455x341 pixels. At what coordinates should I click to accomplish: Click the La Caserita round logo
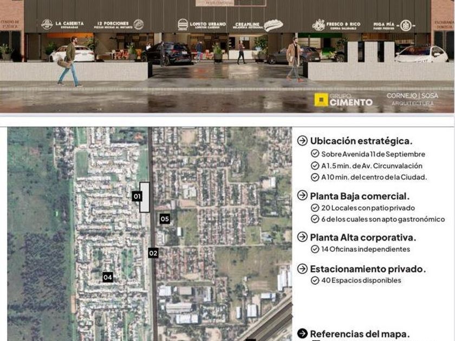click(x=47, y=25)
